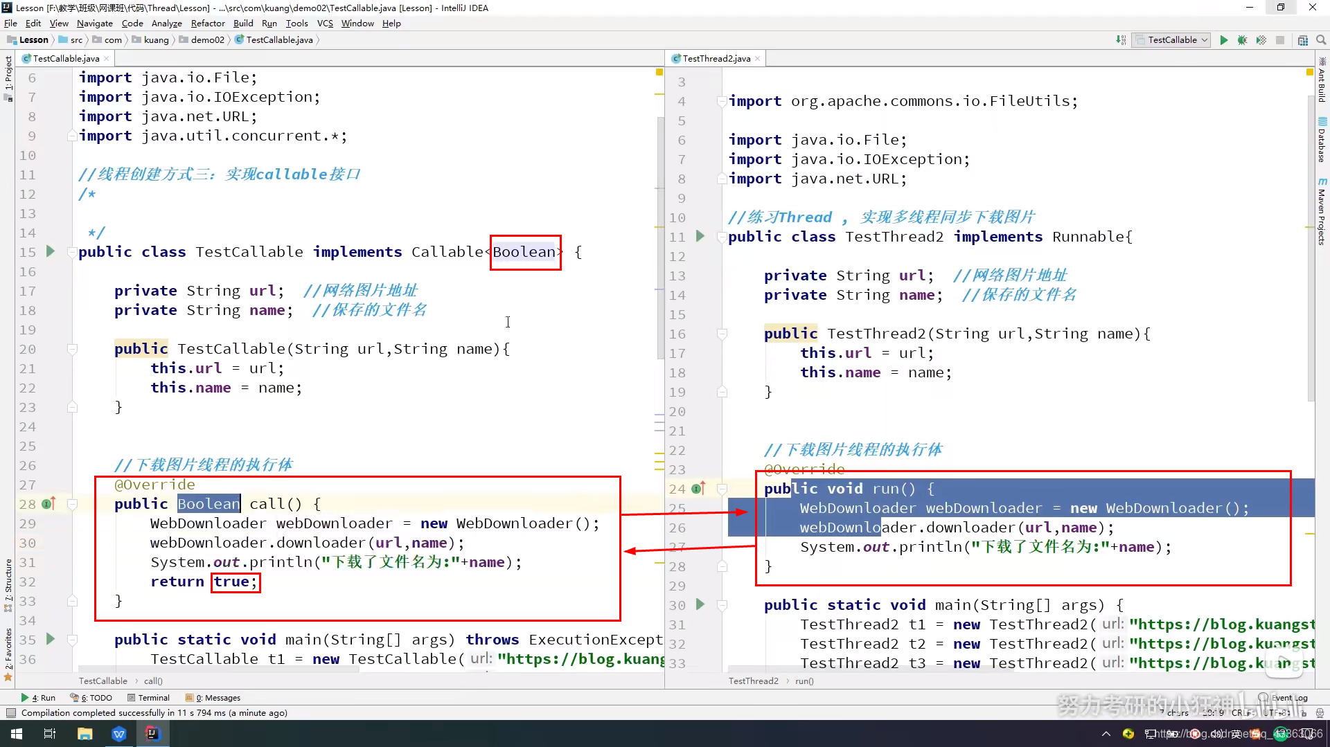Run TestCallable with the green play button
The height and width of the screenshot is (747, 1330).
pyautogui.click(x=1224, y=40)
